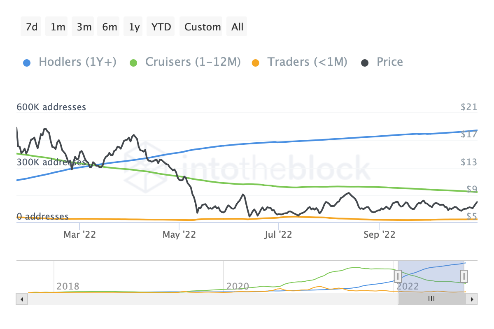Click right handle of navigator range
Screen dimensions: 494x329
pos(464,276)
